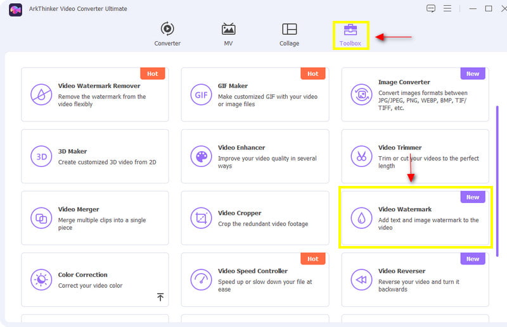Open Video Merger tool title
The width and height of the screenshot is (507, 327).
[79, 209]
